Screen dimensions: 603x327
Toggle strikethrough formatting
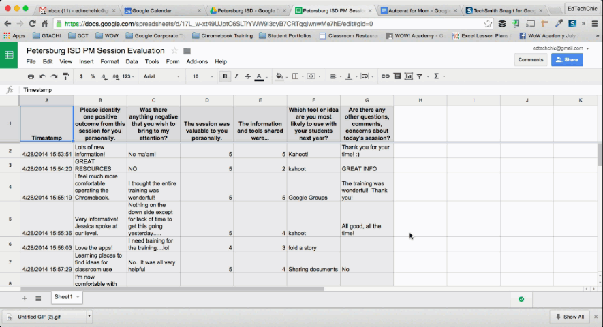[247, 76]
